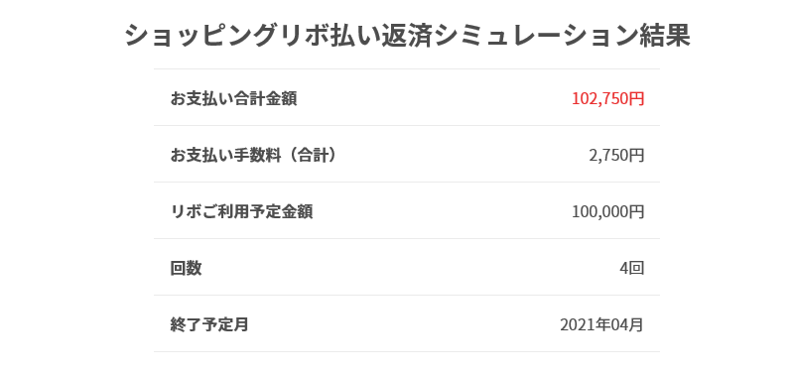Select the お支払い合計金額 label
This screenshot has width=794, height=374.
(x=233, y=98)
